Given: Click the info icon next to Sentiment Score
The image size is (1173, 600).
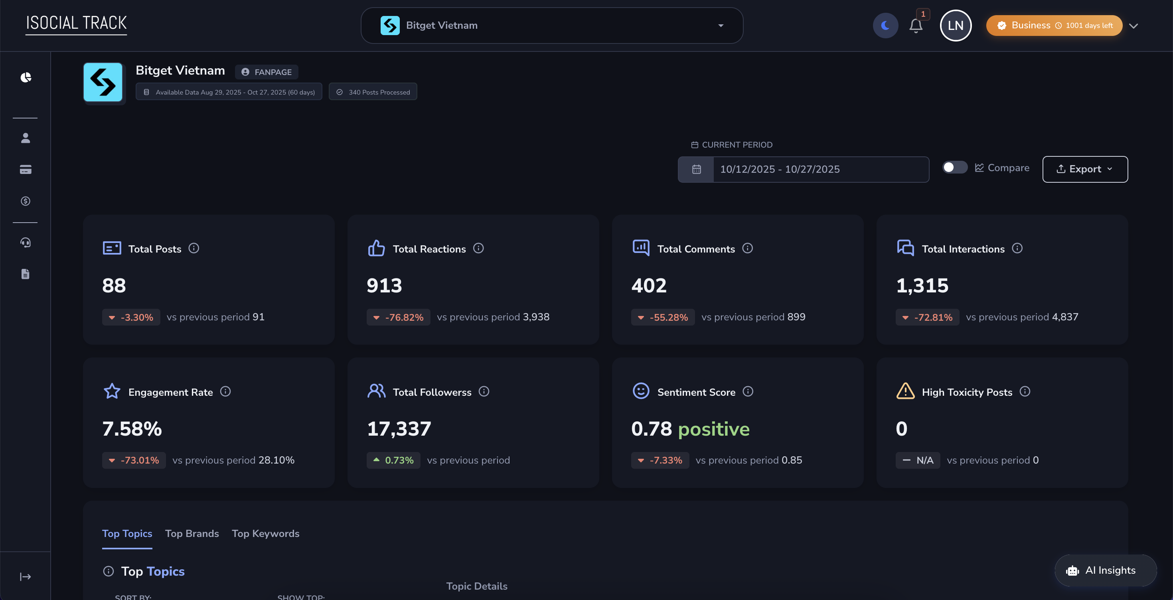Looking at the screenshot, I should (747, 392).
